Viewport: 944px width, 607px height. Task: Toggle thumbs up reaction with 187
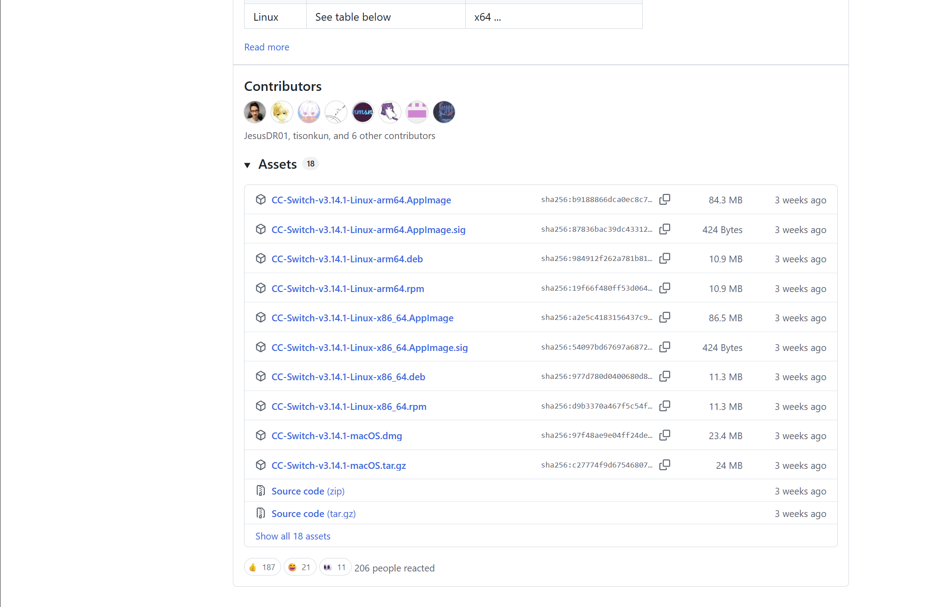coord(263,567)
